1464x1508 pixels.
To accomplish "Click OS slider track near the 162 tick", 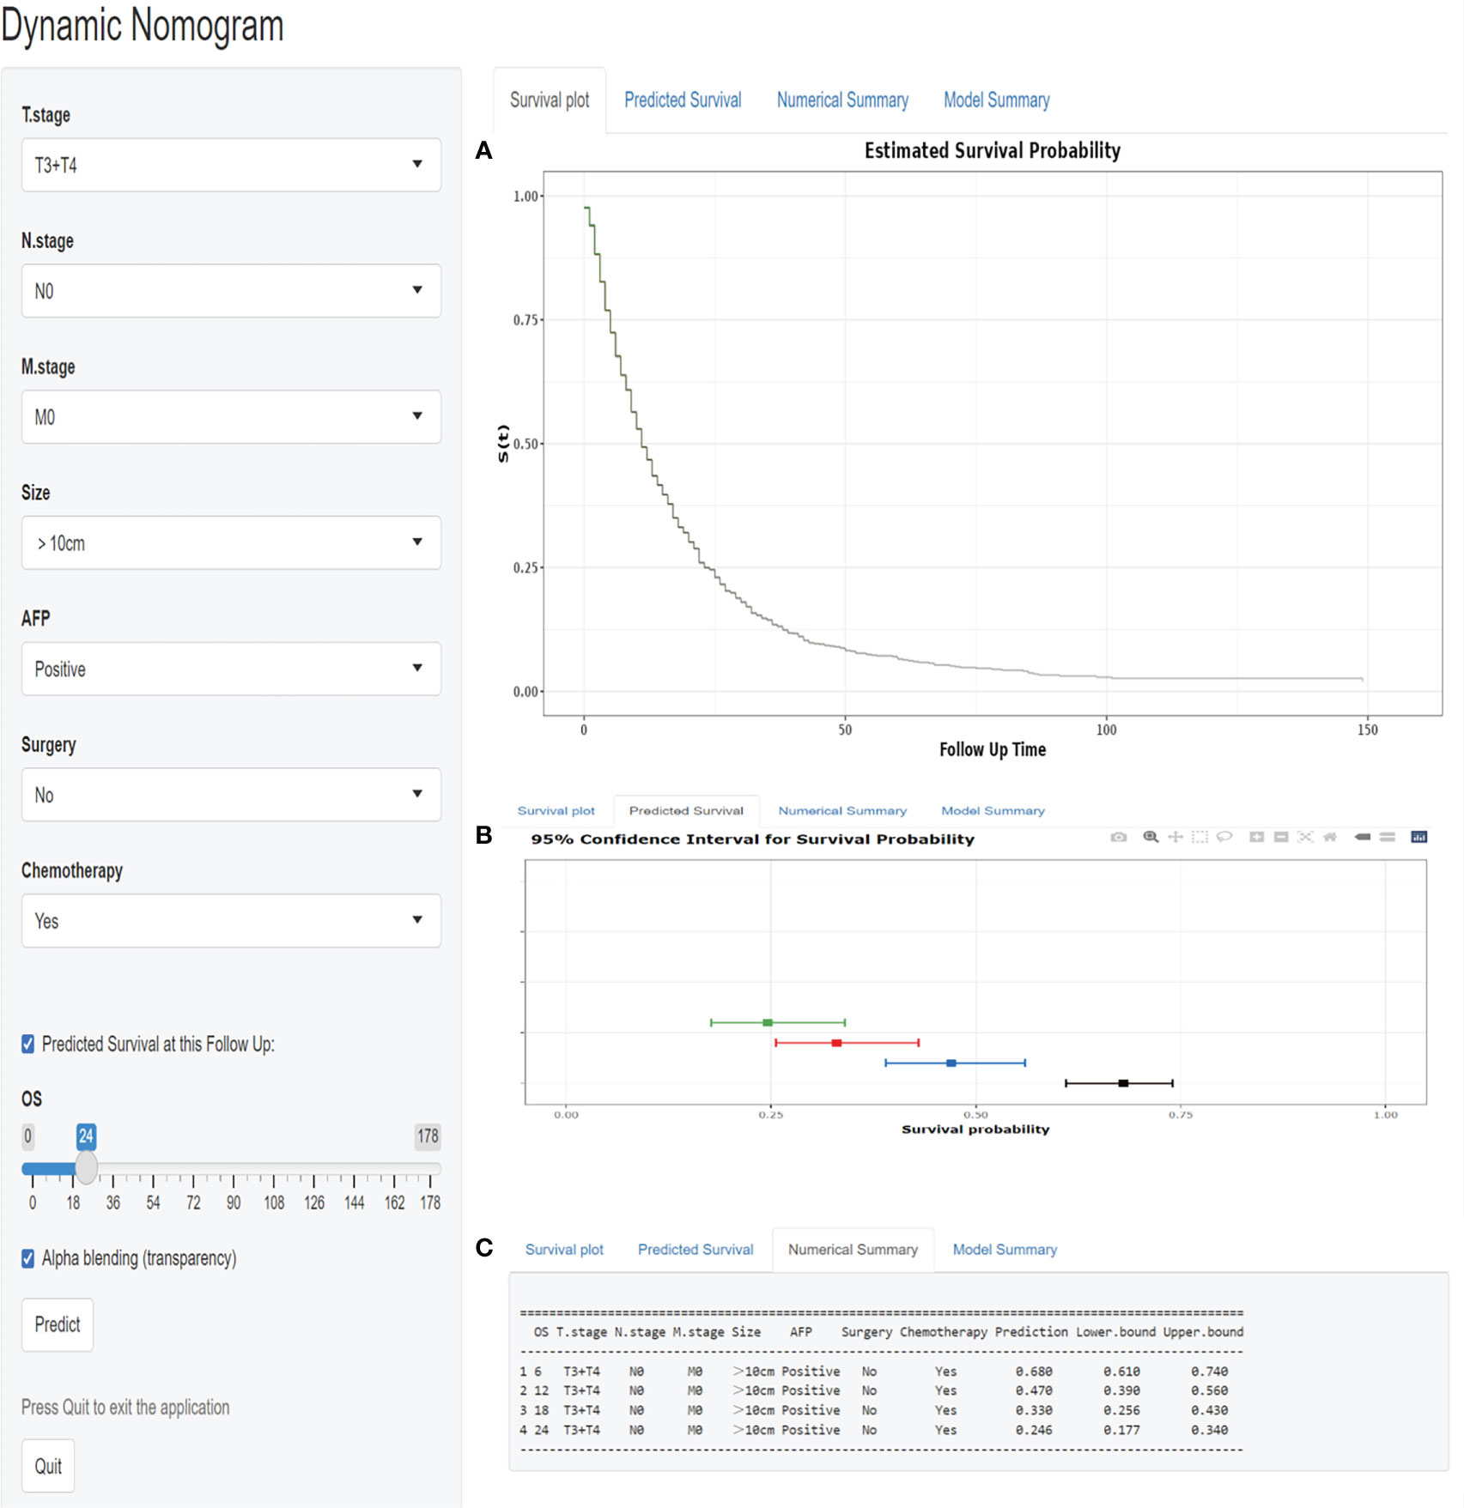I will [394, 1168].
